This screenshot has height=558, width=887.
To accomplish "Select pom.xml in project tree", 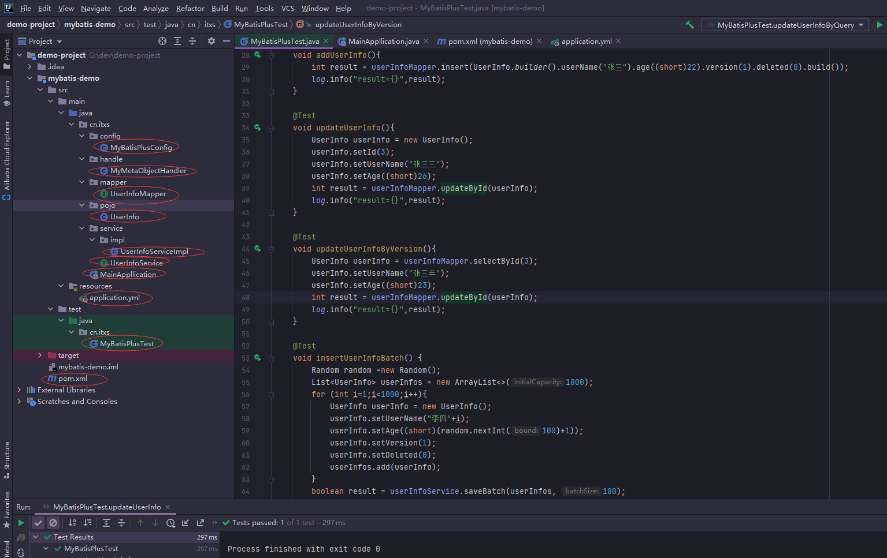I will (x=72, y=379).
